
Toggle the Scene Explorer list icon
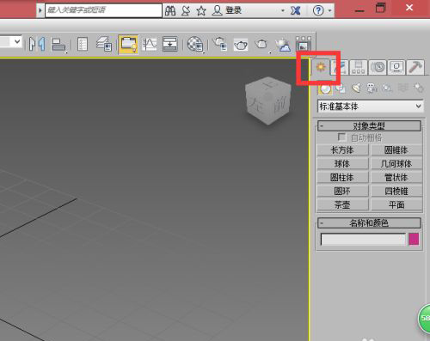tap(83, 44)
